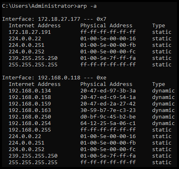Click MAC address 01-00-5e-00-00-16 in first interface
The height and width of the screenshot is (169, 179).
(x=108, y=39)
